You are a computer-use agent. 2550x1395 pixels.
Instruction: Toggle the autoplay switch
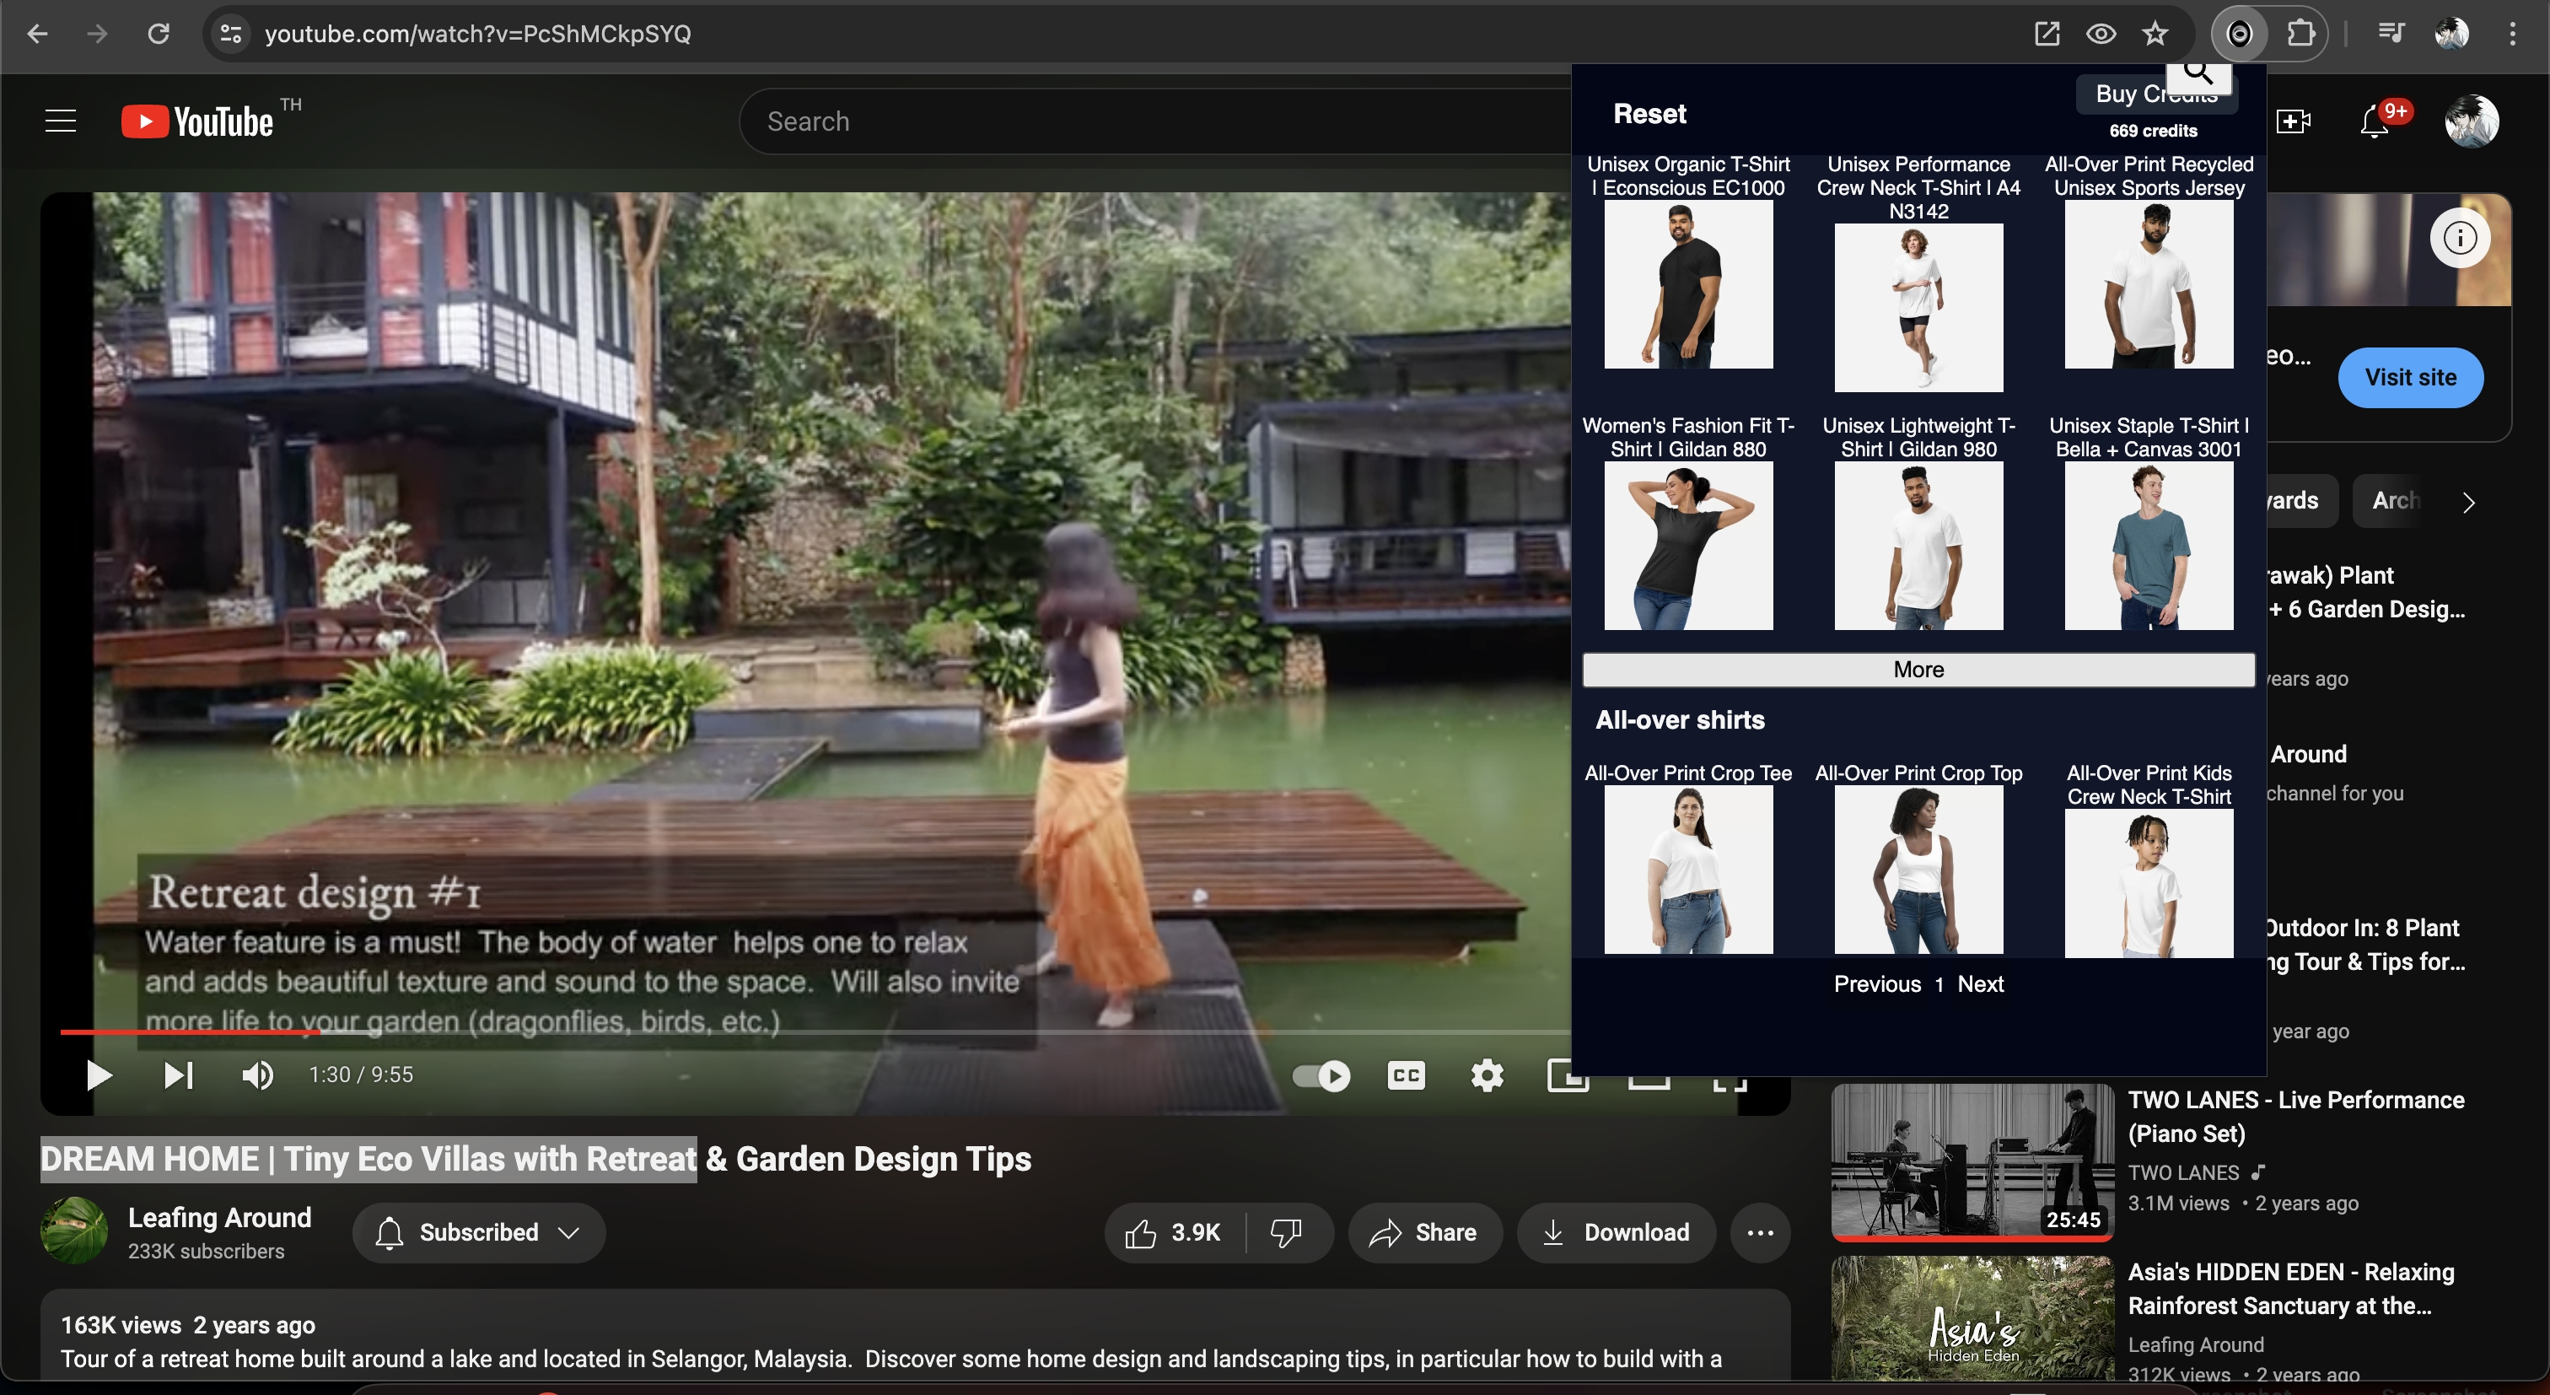tap(1321, 1075)
